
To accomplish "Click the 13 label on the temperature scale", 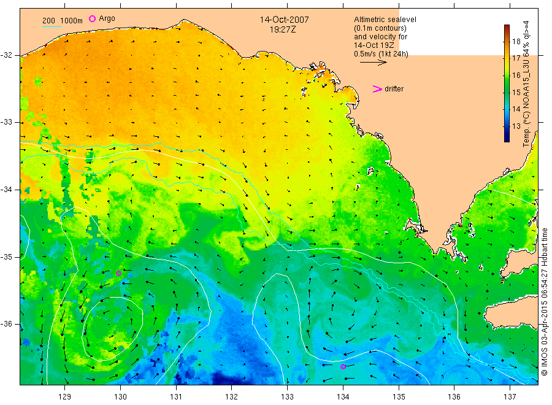I will pos(516,126).
